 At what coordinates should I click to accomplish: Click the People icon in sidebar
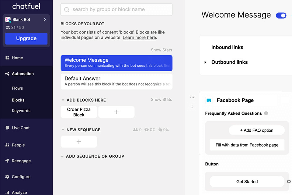[7, 145]
